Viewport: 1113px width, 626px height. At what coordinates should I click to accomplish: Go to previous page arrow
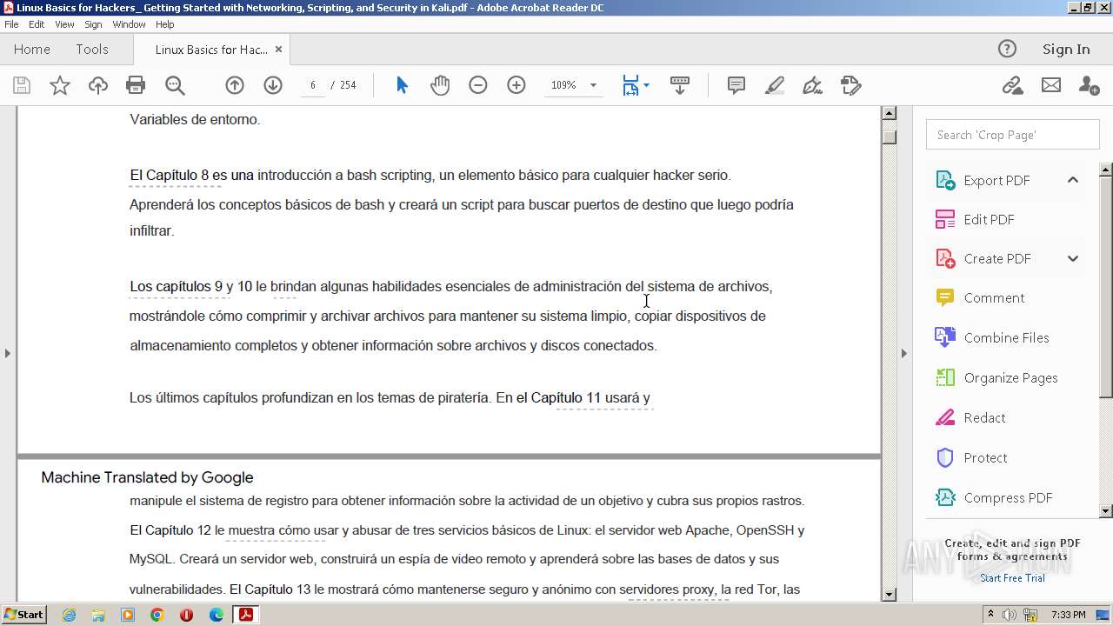click(x=235, y=85)
